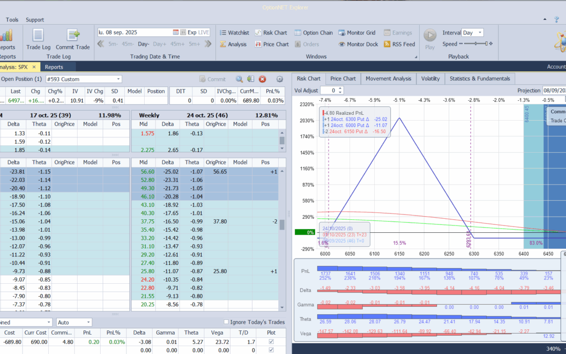Click the Commit Trade icon
The image size is (566, 354).
[x=72, y=36]
